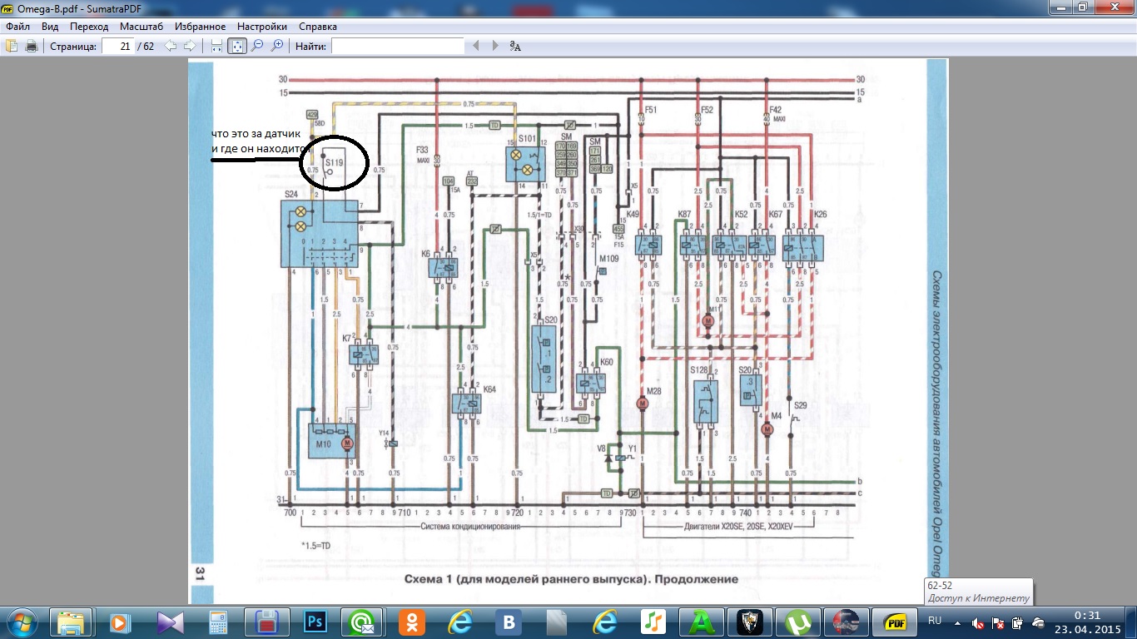
Task: Toggle match case search option
Action: coord(515,46)
